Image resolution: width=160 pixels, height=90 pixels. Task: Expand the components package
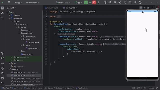point(22,36)
